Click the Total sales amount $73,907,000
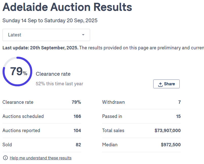Image resolution: width=204 pixels, height=164 pixels. point(167,131)
